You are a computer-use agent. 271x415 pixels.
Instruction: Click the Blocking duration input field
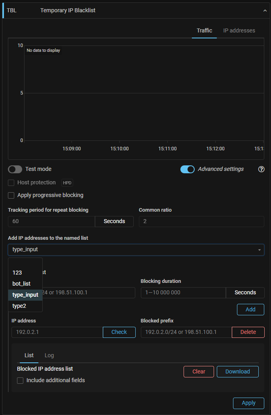183,293
